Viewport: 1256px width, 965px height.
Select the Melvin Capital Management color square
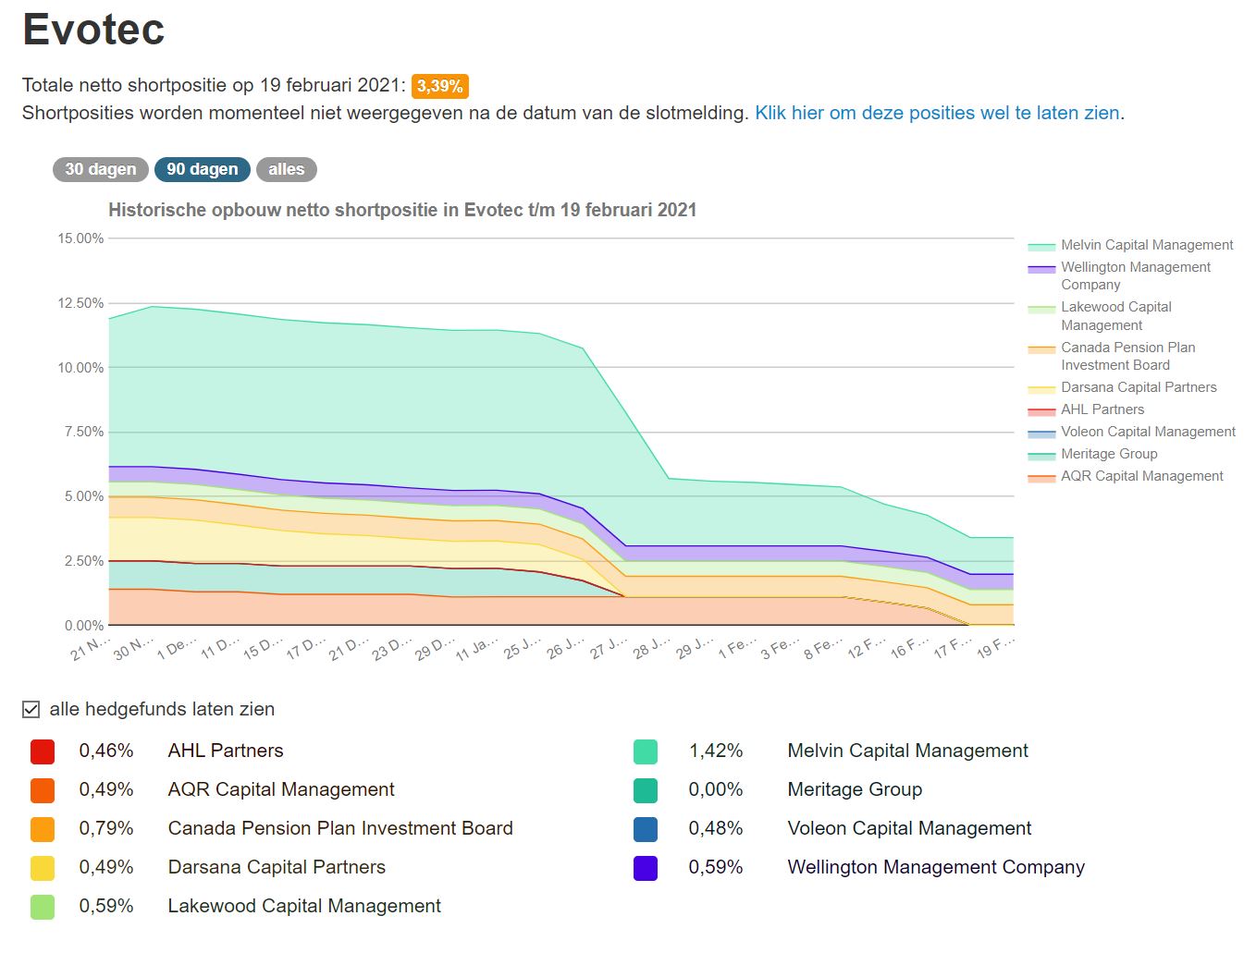coord(646,751)
